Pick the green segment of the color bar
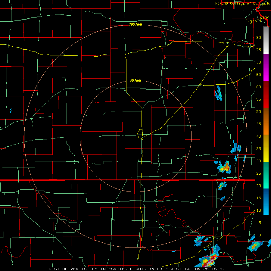Image resolution: width=271 pixels, height=271 pixels. coord(266,175)
